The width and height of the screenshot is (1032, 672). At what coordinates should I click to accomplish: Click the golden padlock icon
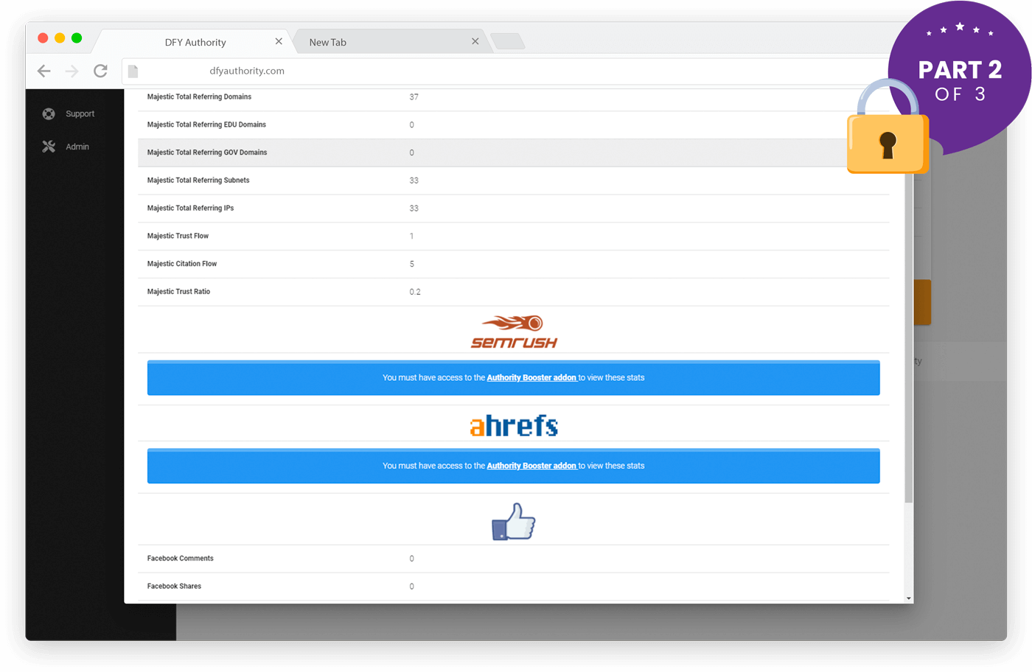[x=888, y=133]
